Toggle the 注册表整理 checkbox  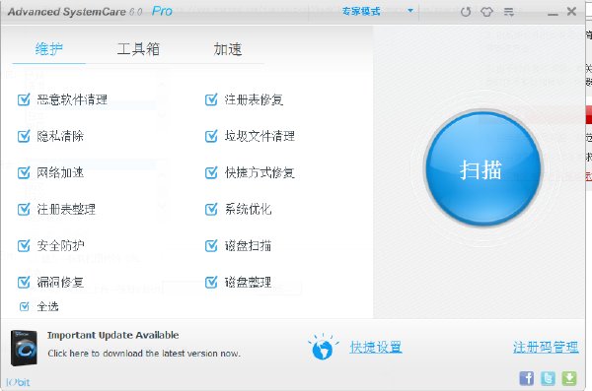pyautogui.click(x=24, y=209)
